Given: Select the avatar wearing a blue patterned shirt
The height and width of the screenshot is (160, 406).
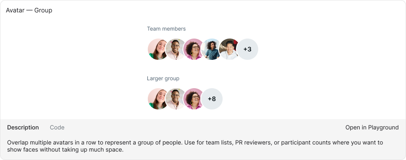Looking at the screenshot, I should coord(211,49).
